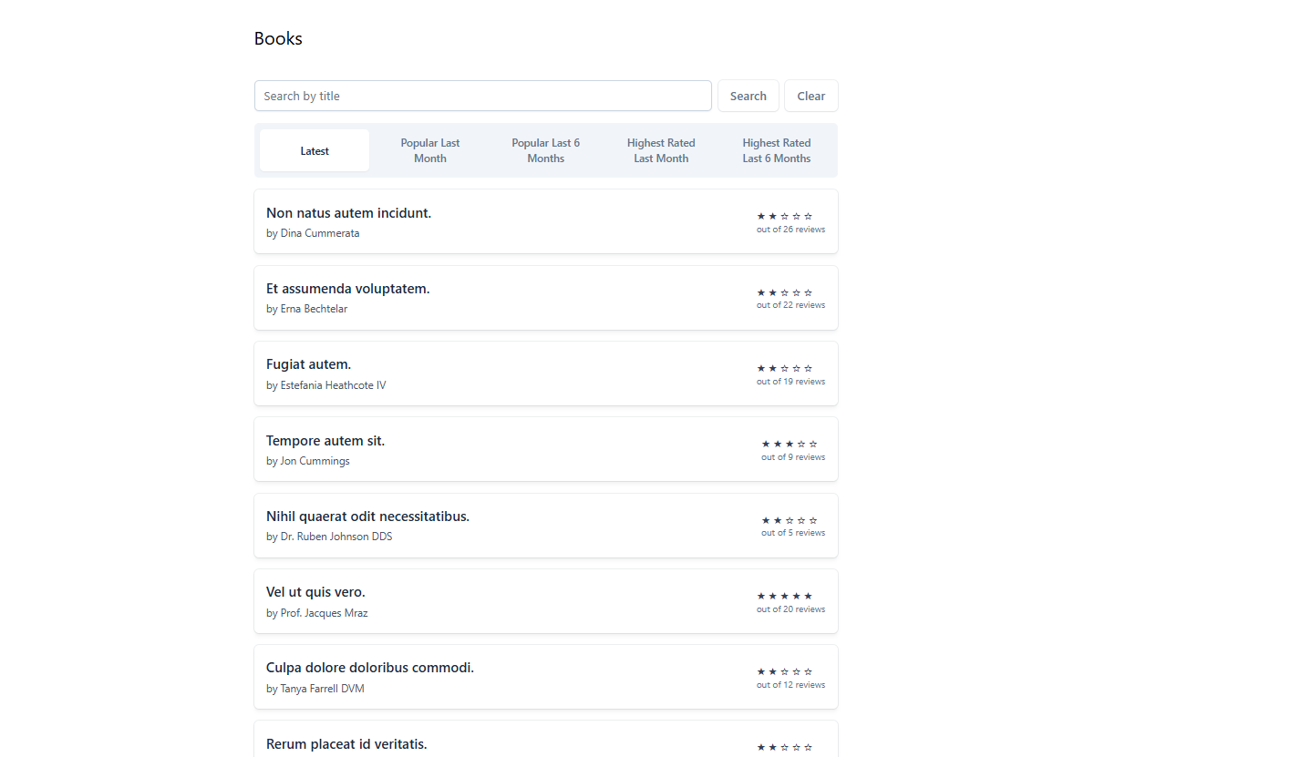The image size is (1301, 757).
Task: Click author text 'by Tanya Farrell DVM'
Action: (x=315, y=689)
